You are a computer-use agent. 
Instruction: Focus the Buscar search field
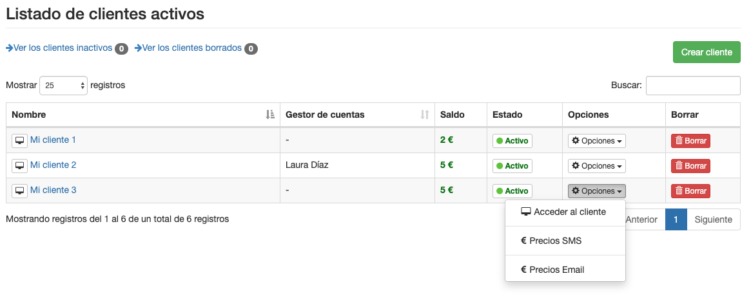click(x=693, y=86)
